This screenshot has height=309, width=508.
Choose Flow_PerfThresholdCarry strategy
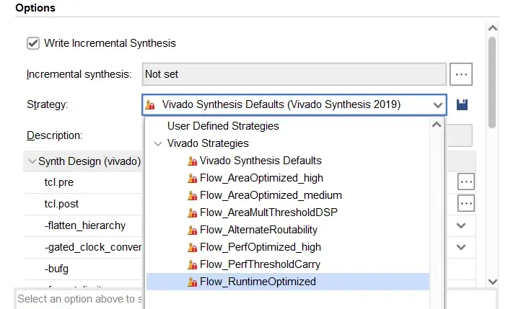[260, 264]
